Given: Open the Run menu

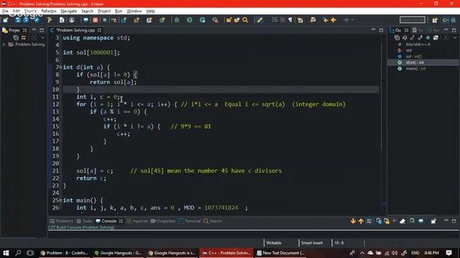Looking at the screenshot, I should click(x=119, y=11).
